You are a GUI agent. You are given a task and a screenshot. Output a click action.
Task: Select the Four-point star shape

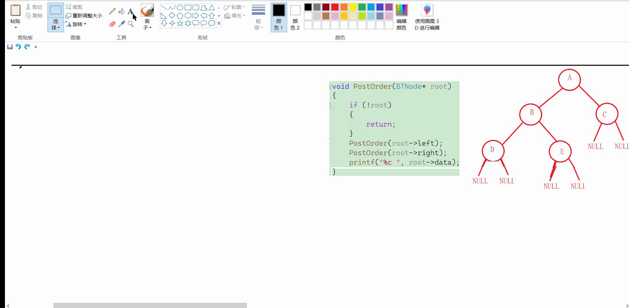tap(172, 23)
